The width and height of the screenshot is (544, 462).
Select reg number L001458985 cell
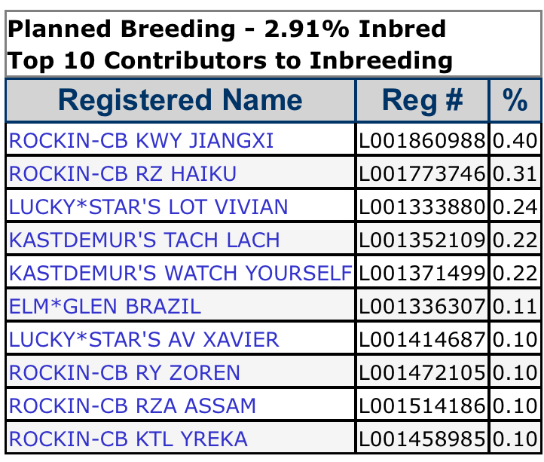423,439
